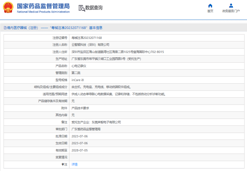Click the 审批部门 label
The width and height of the screenshot is (247, 171).
click(61, 129)
